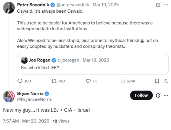Click Bryan Norris display name
Viewport: 171px width, 130px height.
[x=30, y=94]
